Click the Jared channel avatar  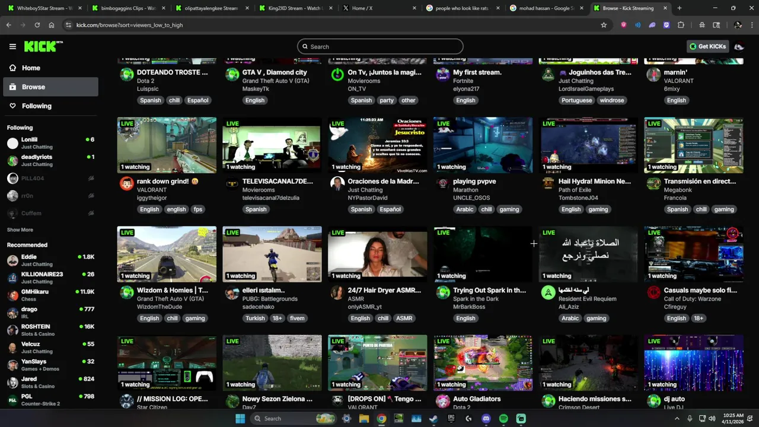(12, 383)
